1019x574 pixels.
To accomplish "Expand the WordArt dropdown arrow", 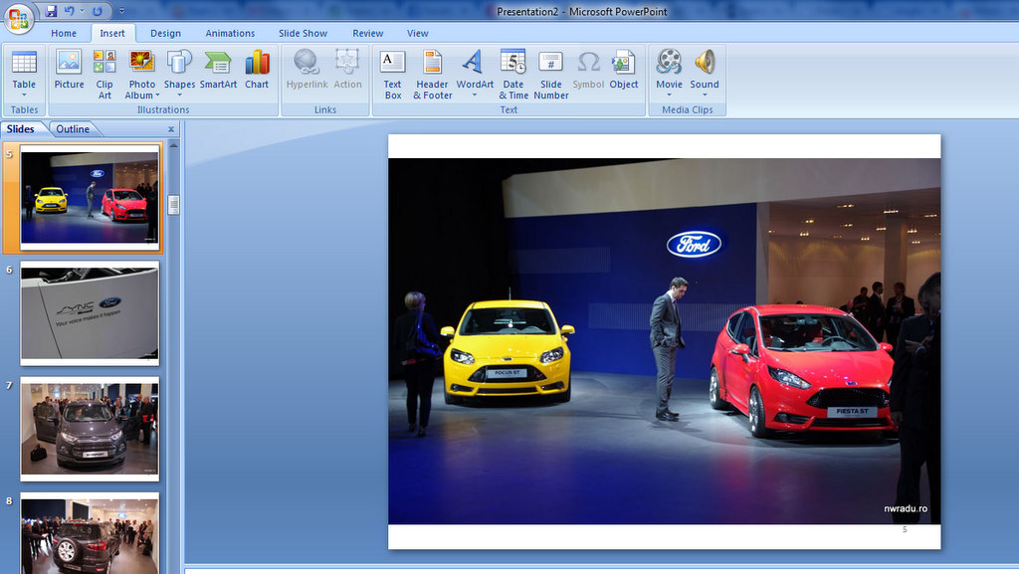I will click(x=475, y=96).
